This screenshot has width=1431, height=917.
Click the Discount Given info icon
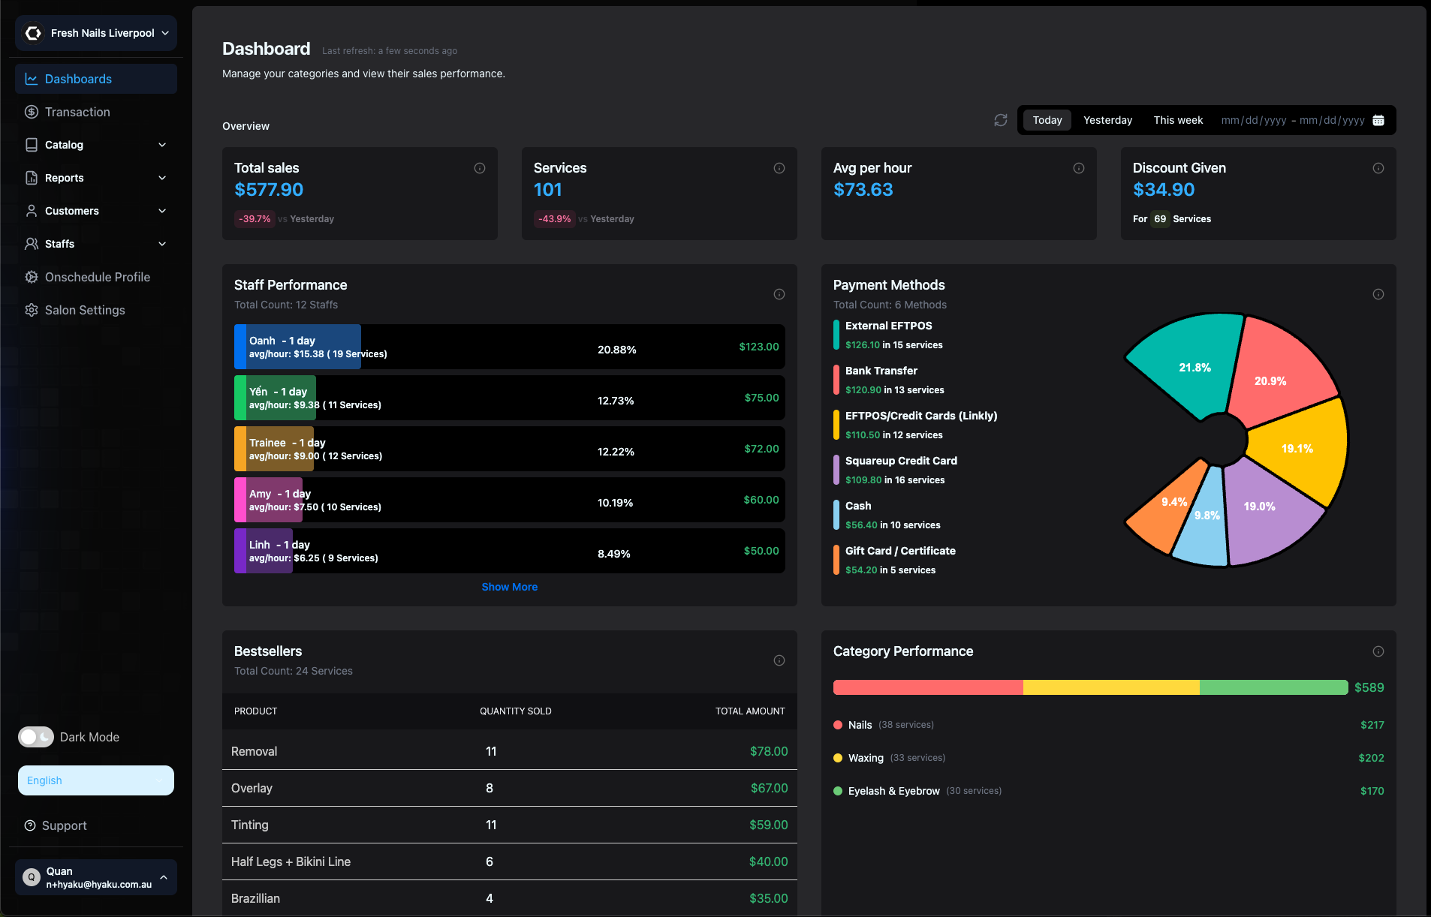click(1378, 168)
